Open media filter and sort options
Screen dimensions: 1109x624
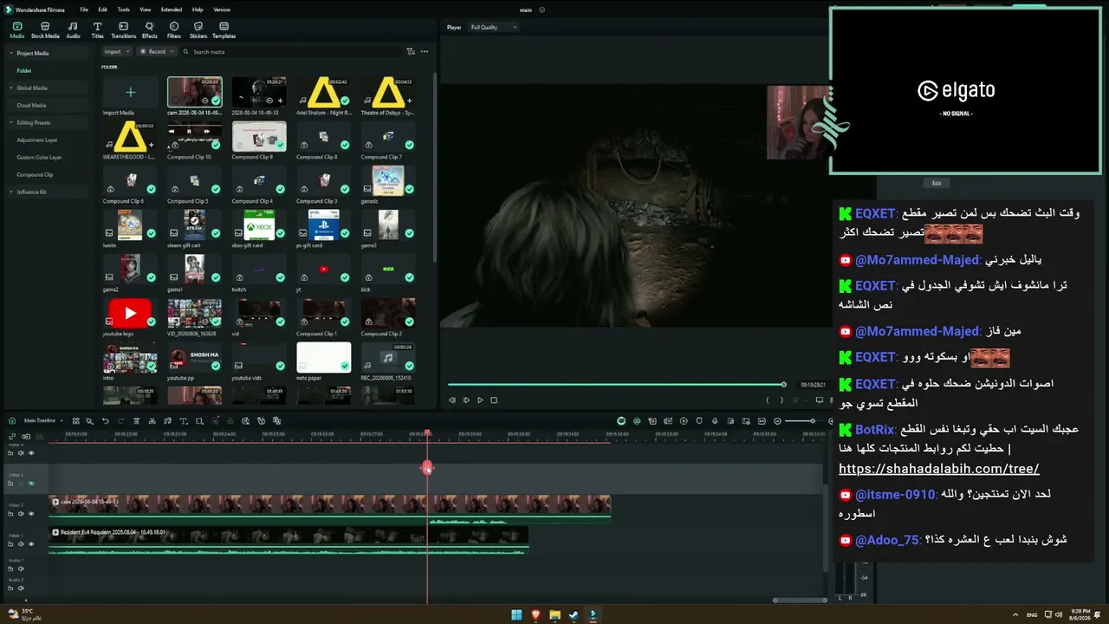point(411,52)
